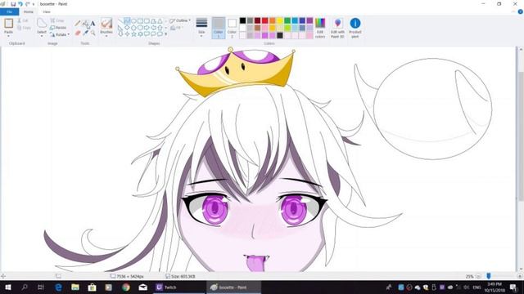524x294 pixels.
Task: Choose the Line shape in the Shapes gallery
Action: pos(120,21)
